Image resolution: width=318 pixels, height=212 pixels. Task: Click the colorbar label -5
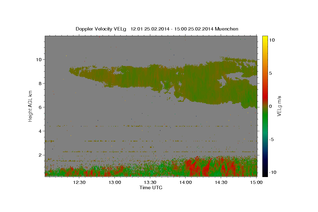click(x=271, y=139)
